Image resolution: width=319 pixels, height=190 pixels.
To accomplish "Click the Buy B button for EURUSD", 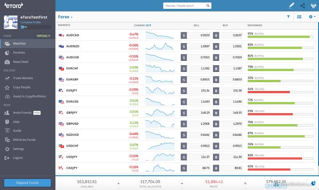I will (x=216, y=102).
